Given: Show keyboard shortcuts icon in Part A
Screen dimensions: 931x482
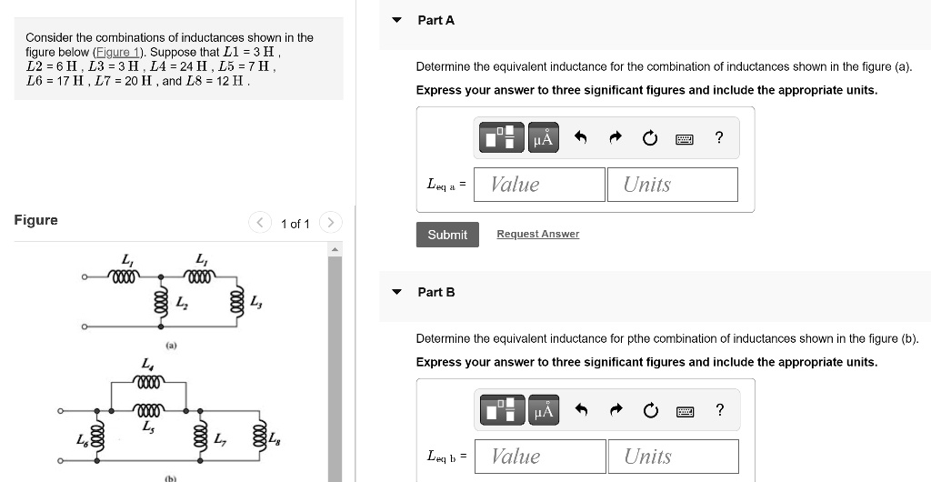Looking at the screenshot, I should (x=684, y=139).
